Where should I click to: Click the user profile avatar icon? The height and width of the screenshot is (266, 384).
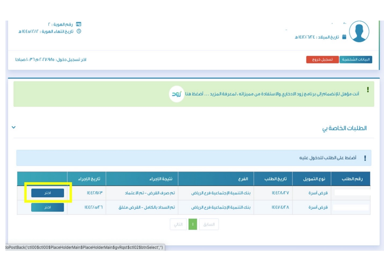359,31
